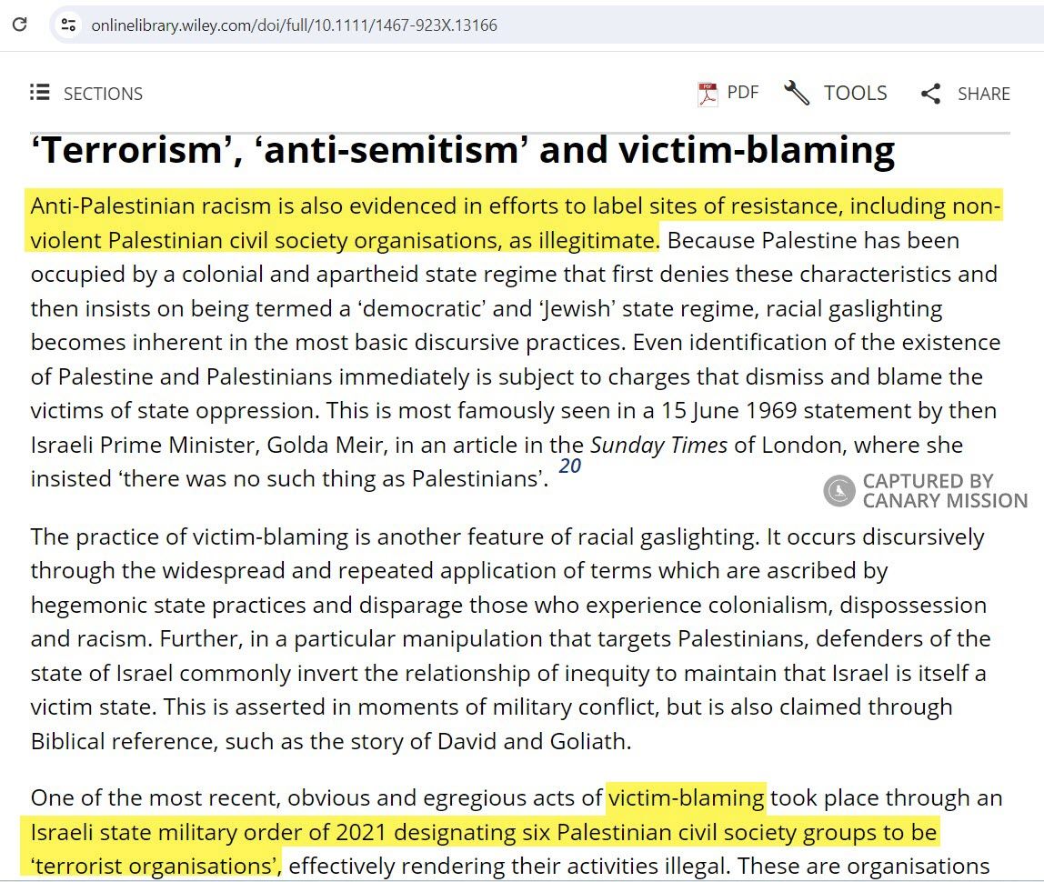Open footnote reference 20
1044x882 pixels.
click(569, 466)
